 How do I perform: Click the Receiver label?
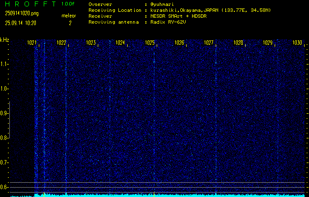pyautogui.click(x=100, y=16)
